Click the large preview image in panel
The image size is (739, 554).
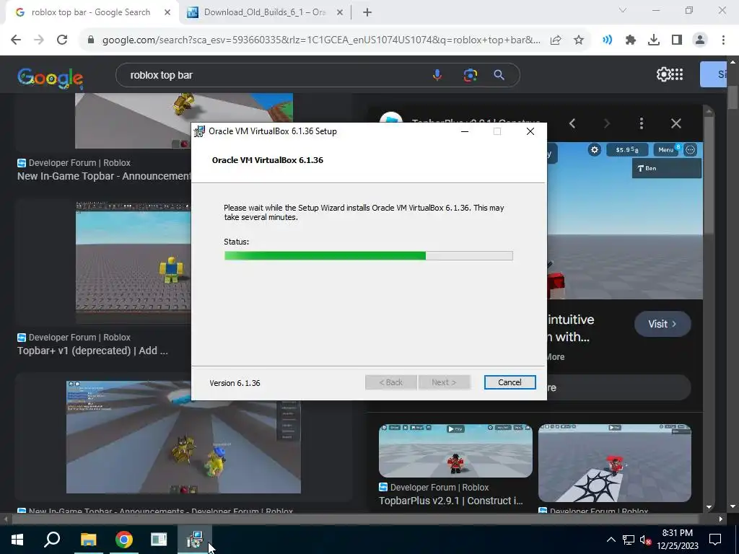point(625,221)
